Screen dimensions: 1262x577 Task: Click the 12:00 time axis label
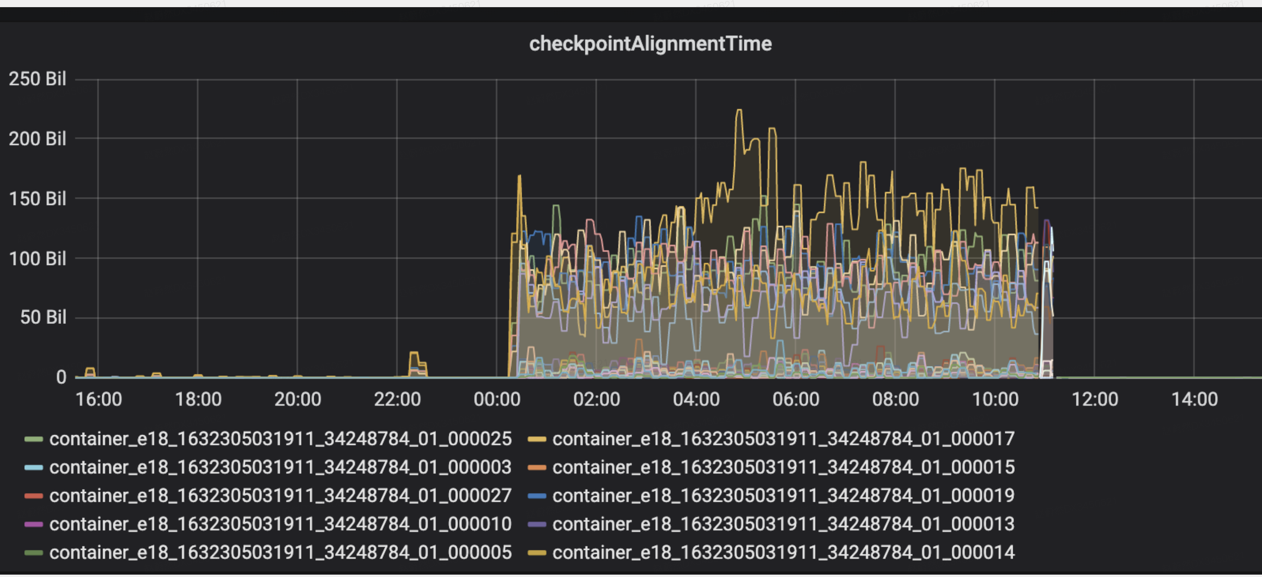(x=1095, y=400)
